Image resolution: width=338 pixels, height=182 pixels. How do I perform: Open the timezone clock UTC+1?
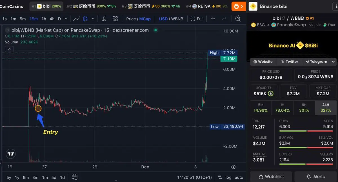194,177
